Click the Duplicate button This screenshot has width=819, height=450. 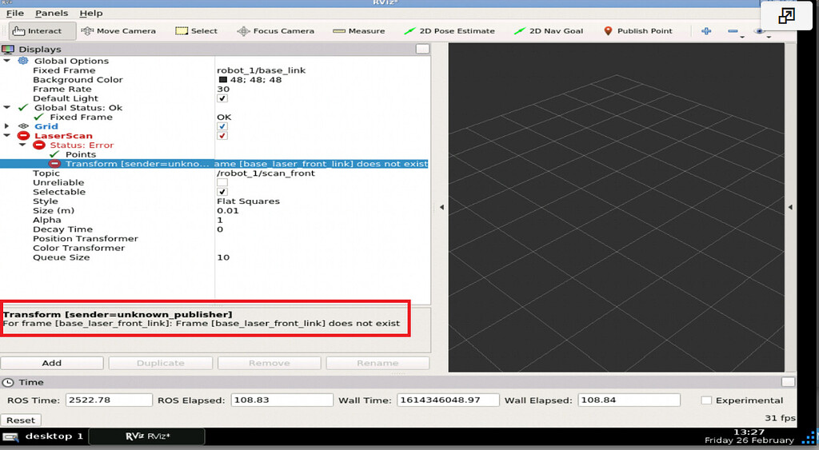click(x=160, y=363)
